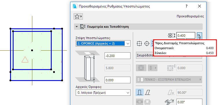Click the rotation angle field 0.00°
The image size is (218, 105).
(189, 102)
